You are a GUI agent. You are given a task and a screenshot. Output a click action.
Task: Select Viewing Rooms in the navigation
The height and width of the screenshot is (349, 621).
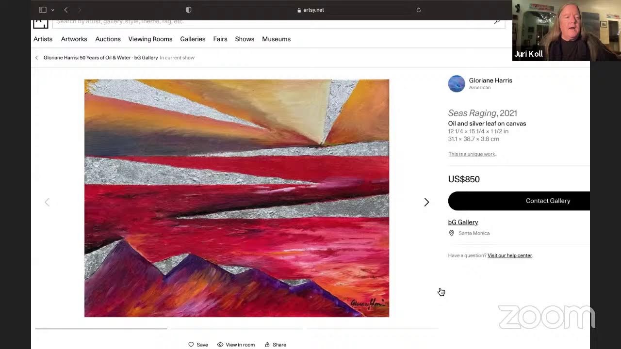click(x=150, y=39)
